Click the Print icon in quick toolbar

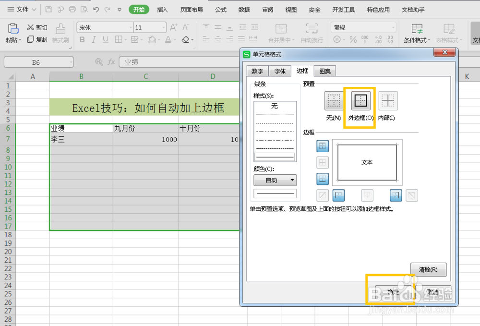click(x=72, y=10)
